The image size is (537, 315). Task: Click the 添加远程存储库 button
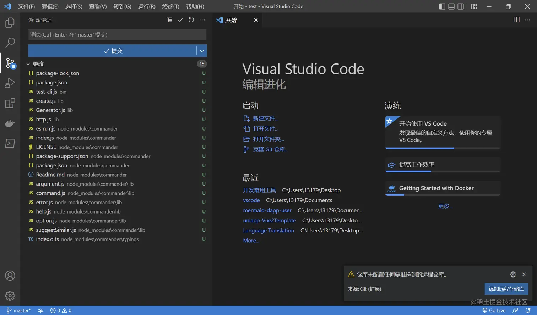coord(506,289)
